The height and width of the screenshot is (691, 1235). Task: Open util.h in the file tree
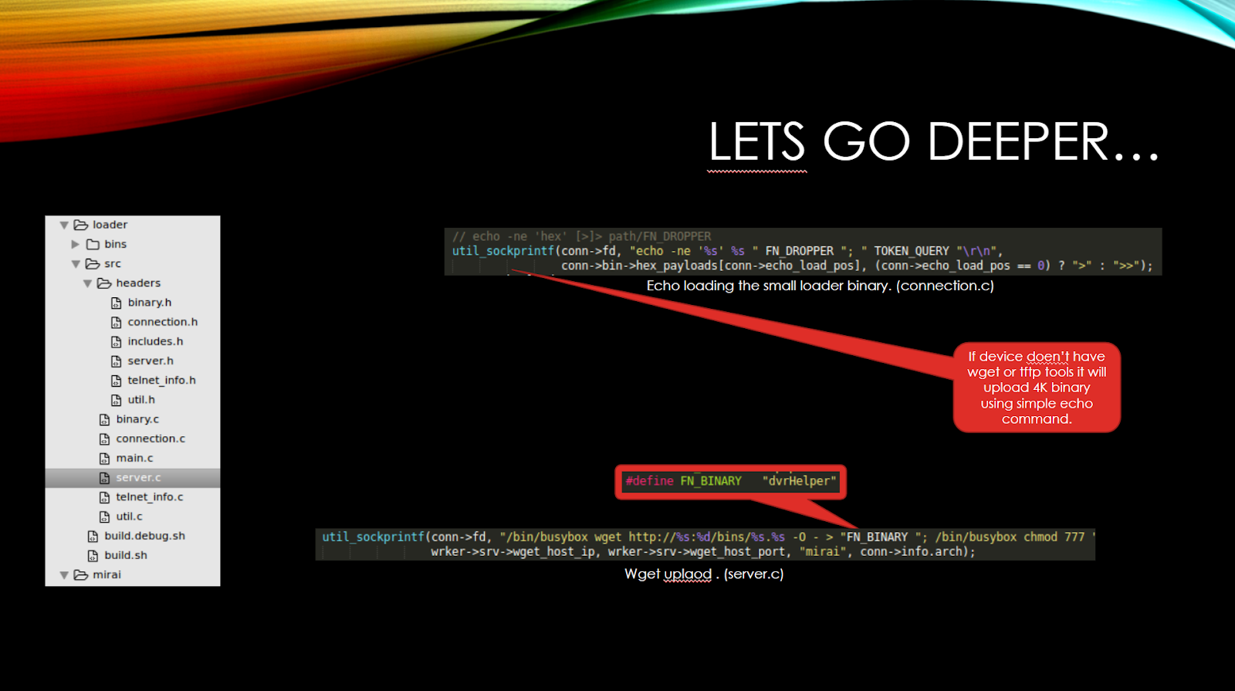(141, 400)
